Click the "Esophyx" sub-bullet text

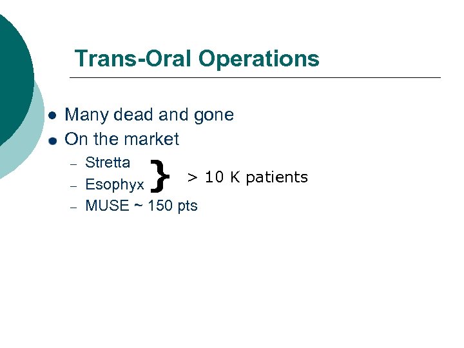click(115, 185)
